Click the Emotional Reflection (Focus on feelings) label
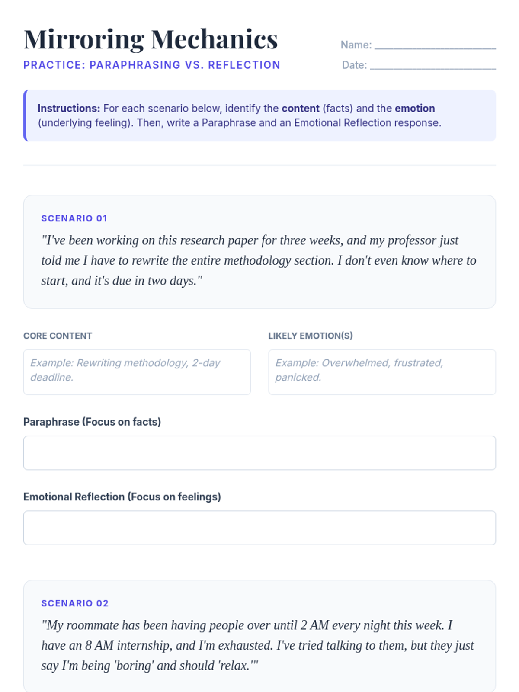The height and width of the screenshot is (692, 519). tap(122, 497)
